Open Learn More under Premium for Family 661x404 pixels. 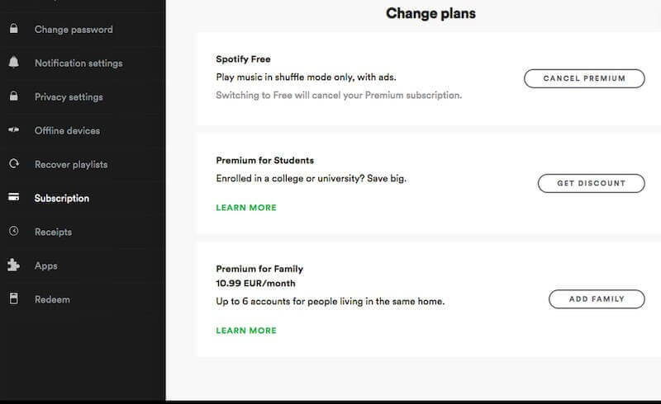(x=246, y=331)
